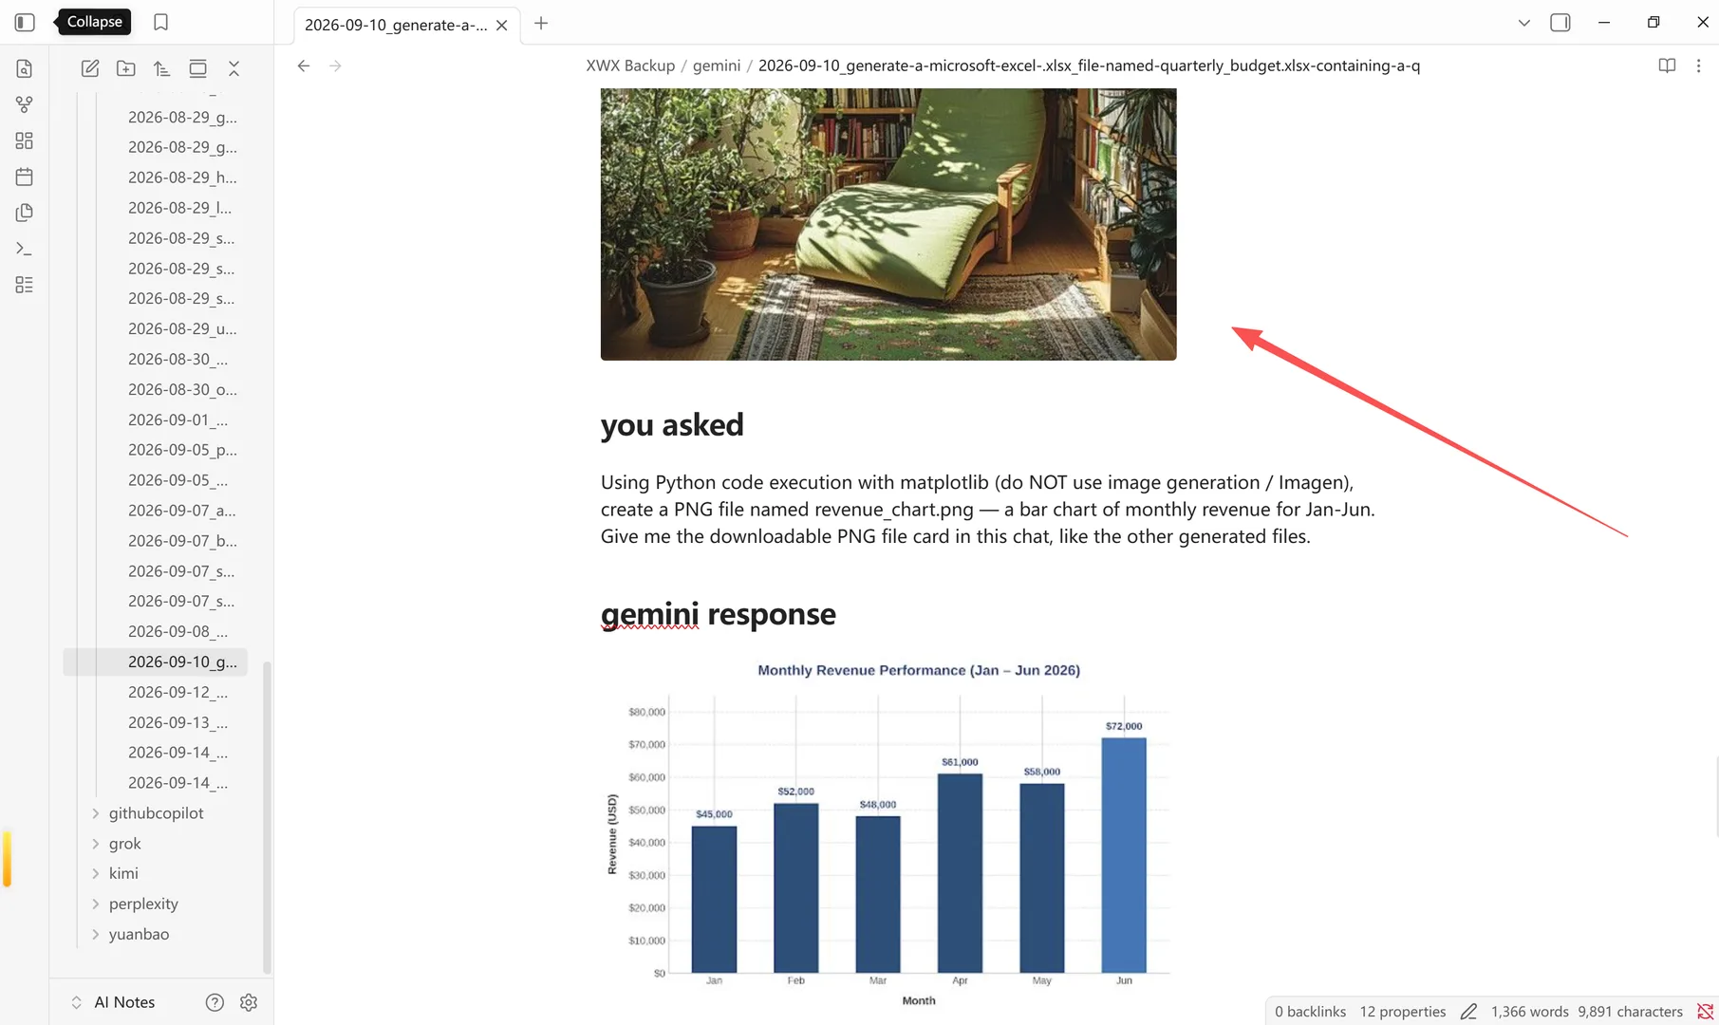Show 0 backlinks in status bar
1719x1025 pixels.
pyautogui.click(x=1310, y=1012)
